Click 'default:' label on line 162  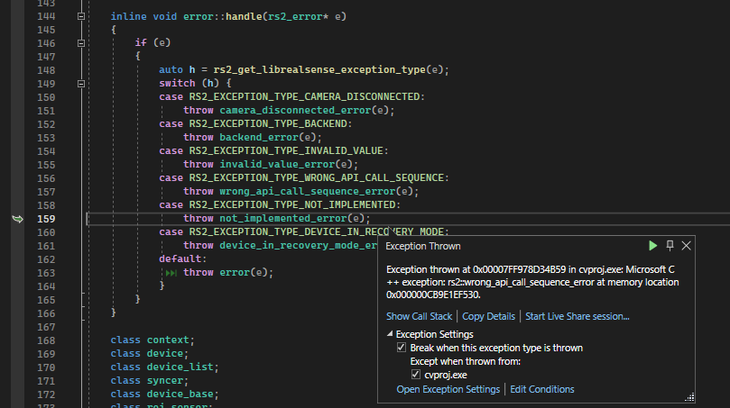182,258
